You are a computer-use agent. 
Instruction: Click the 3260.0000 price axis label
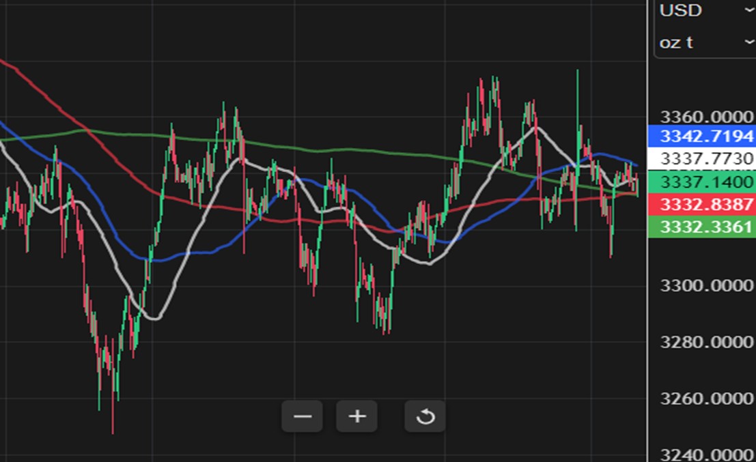[706, 399]
